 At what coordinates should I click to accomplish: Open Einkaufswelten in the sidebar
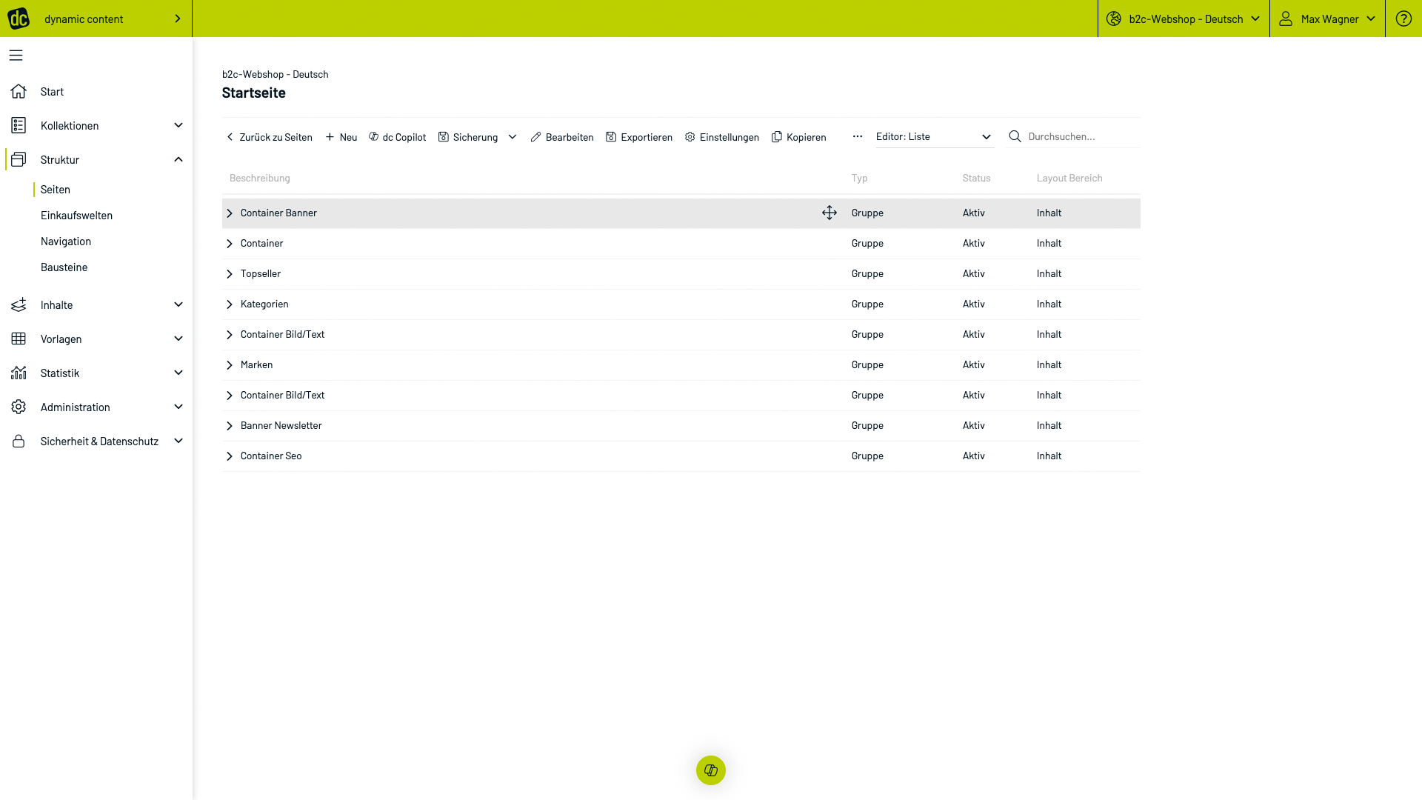coord(77,216)
